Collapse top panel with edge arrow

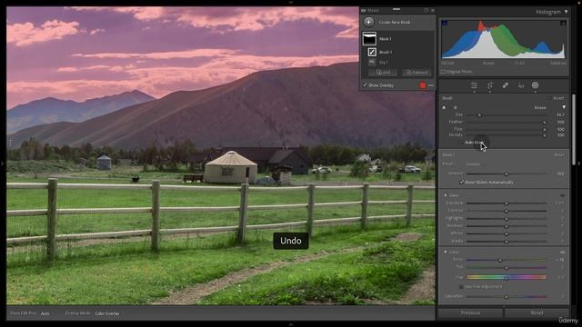(291, 2)
